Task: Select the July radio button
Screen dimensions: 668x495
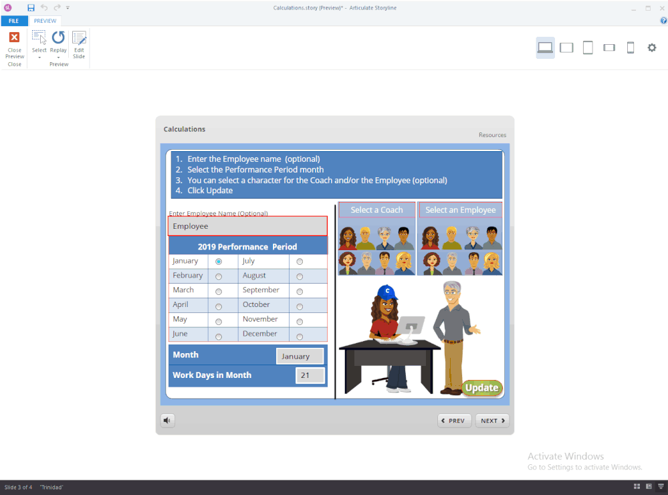Action: [x=300, y=262]
